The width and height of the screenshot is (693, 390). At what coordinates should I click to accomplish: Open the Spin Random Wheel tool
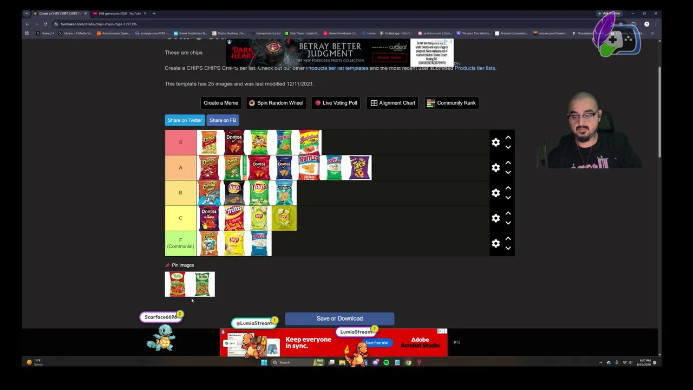276,103
